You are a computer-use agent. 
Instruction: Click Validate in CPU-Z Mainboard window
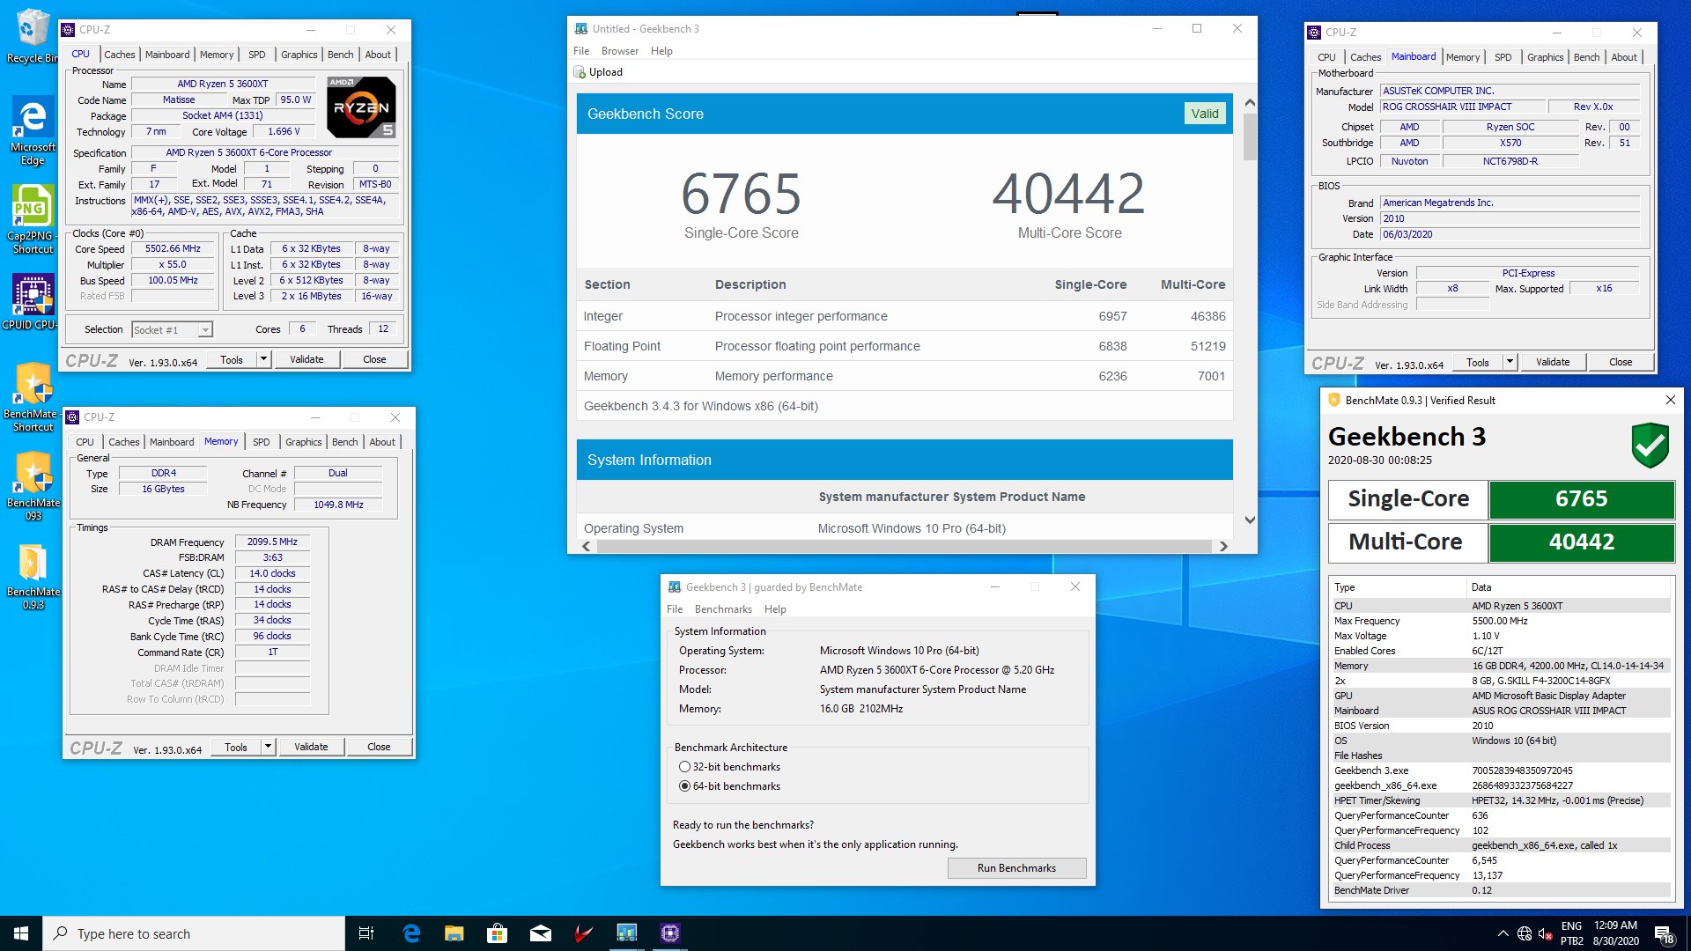point(1553,362)
